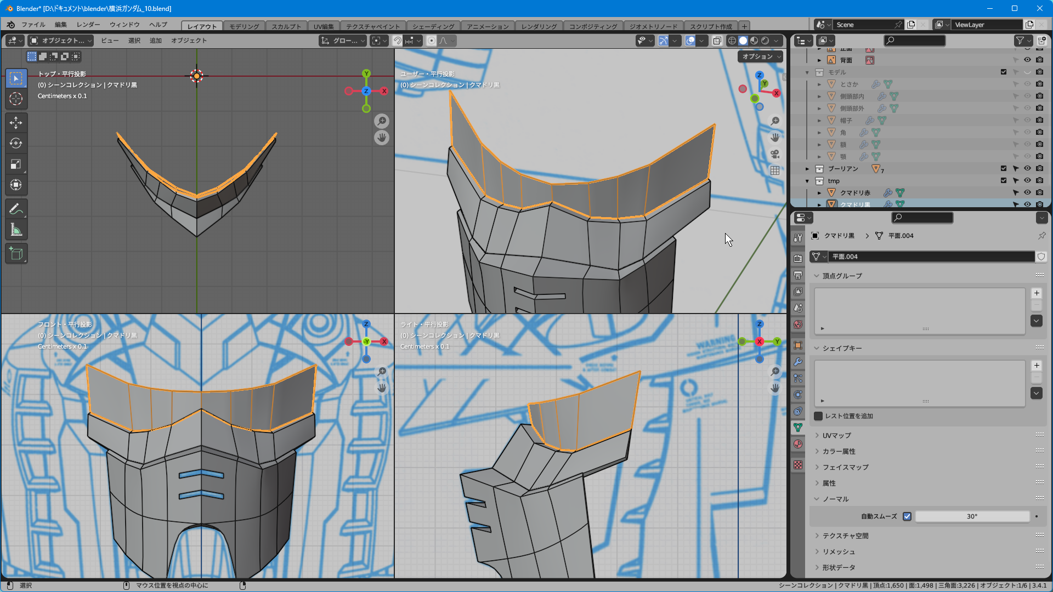Screen dimensions: 1053x592
Task: Toggle the auto smooth checkbox
Action: coord(907,516)
